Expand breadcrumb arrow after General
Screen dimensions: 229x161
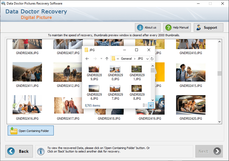click(135, 59)
